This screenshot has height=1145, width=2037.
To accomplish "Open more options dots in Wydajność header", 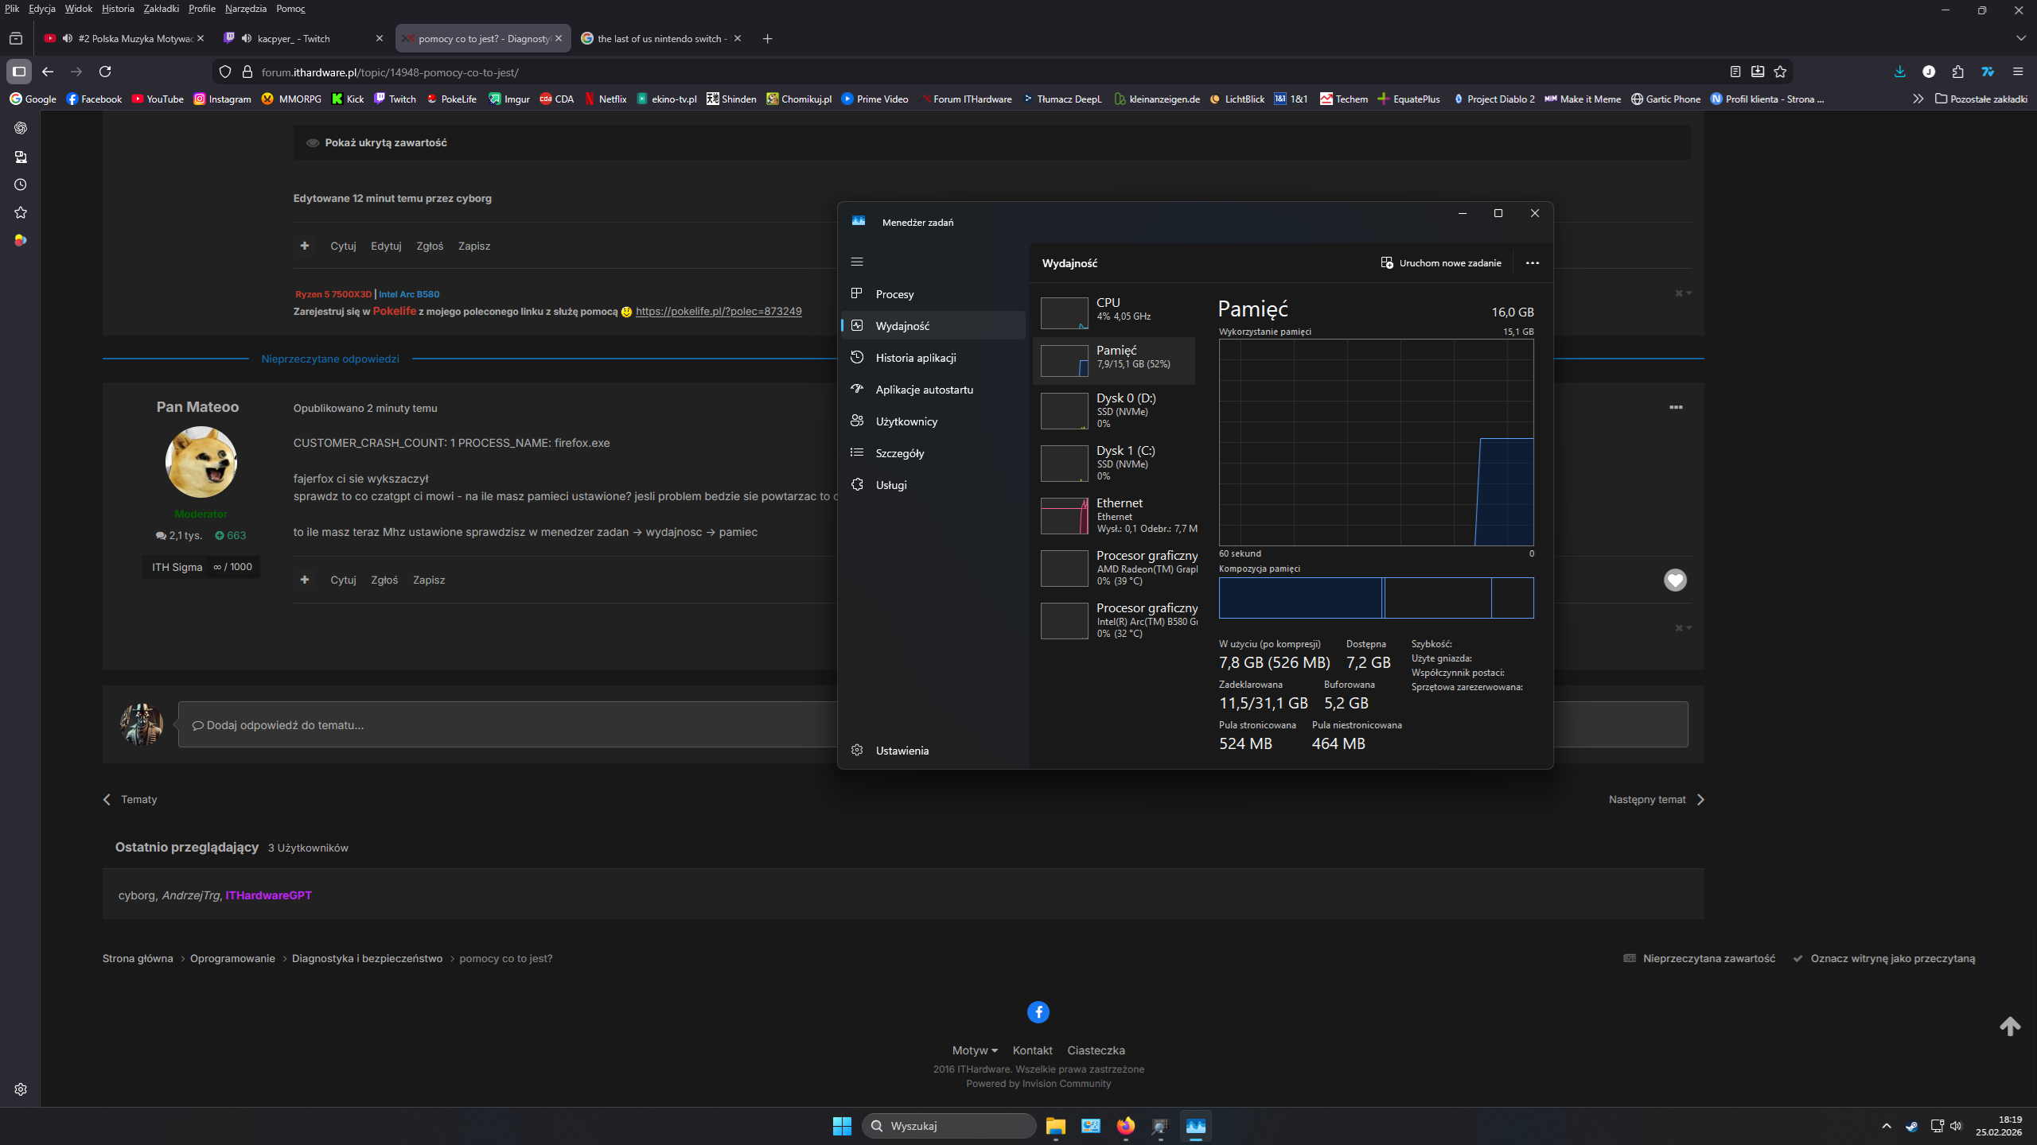I will click(x=1532, y=263).
